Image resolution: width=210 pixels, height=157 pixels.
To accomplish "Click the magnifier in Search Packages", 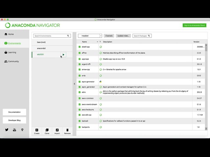I will [149, 36].
